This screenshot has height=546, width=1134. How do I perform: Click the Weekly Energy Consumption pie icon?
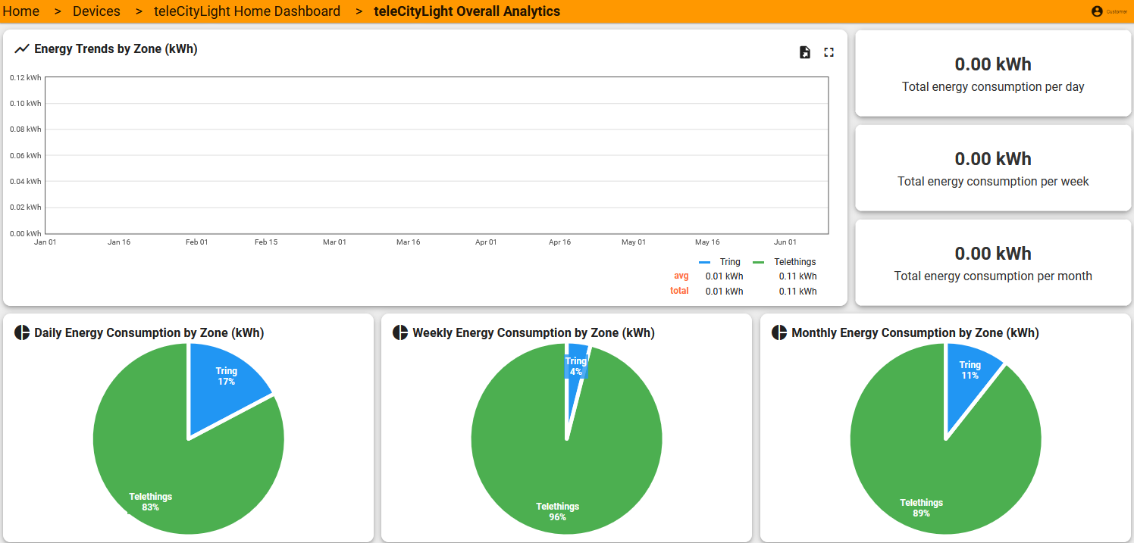tap(400, 333)
